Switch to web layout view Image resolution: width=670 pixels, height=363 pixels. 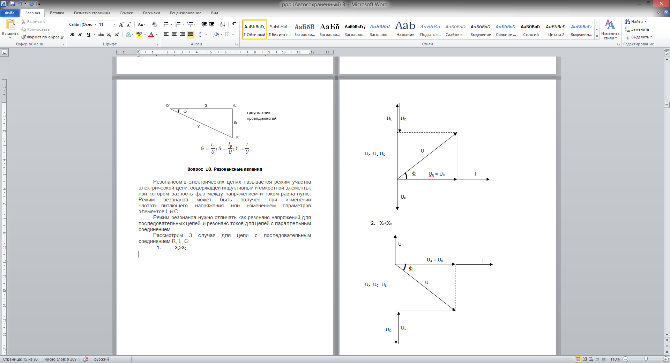(591, 359)
